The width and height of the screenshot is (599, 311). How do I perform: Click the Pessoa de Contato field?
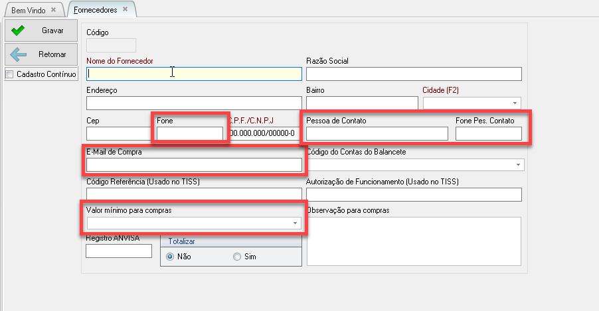(x=377, y=134)
